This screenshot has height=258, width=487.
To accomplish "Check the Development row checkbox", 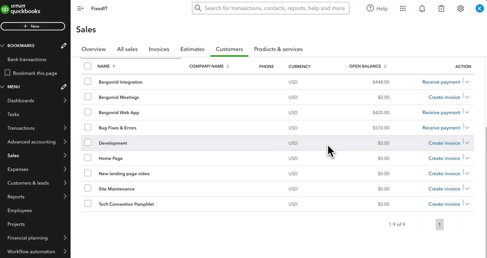I will point(88,142).
